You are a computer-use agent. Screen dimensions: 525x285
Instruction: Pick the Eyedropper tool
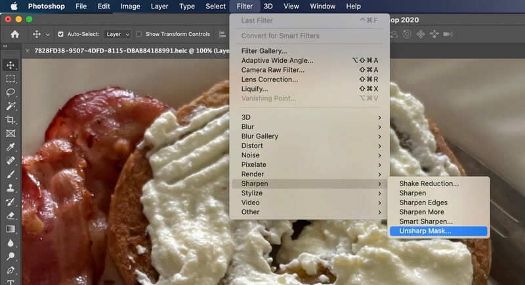point(10,147)
